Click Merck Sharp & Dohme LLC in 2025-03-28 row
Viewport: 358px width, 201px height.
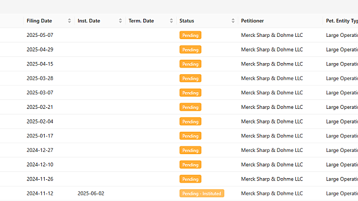pyautogui.click(x=272, y=78)
